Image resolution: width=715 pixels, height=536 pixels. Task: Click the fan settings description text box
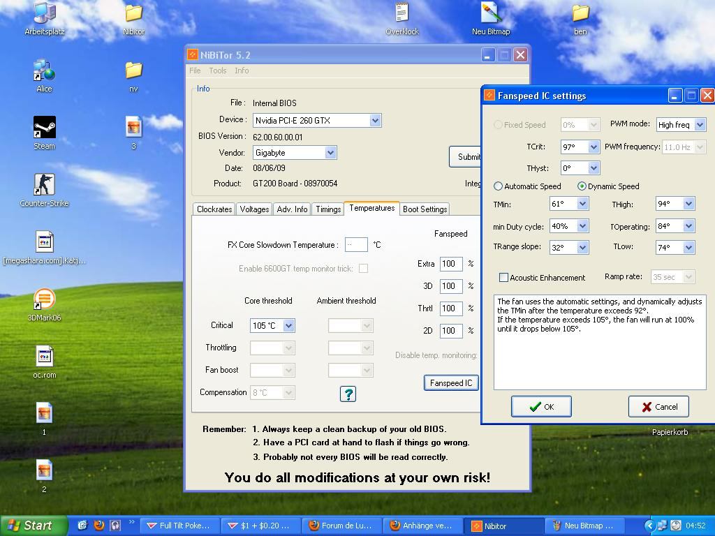pos(600,342)
